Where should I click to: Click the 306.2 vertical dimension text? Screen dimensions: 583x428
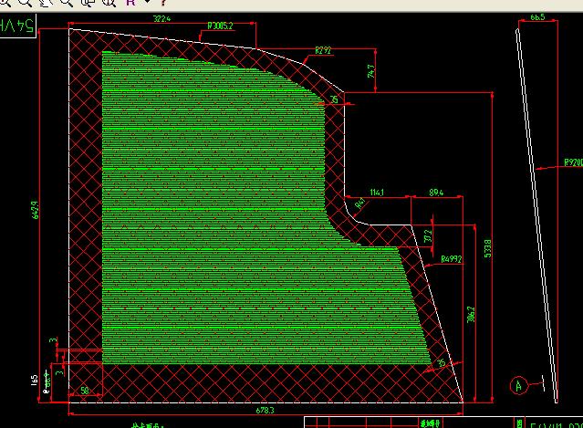[x=471, y=314]
